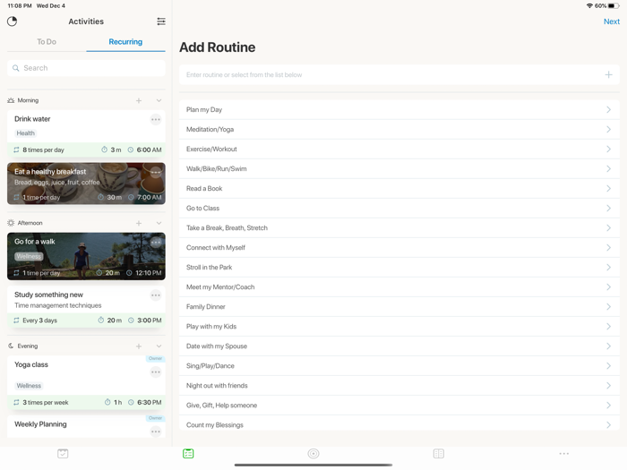Switch to the Recurring tab
The width and height of the screenshot is (627, 470).
(x=125, y=41)
